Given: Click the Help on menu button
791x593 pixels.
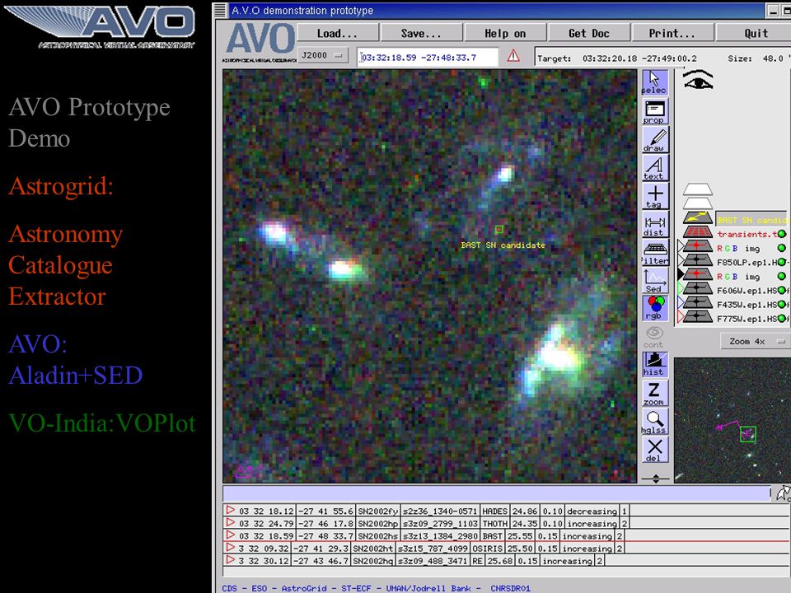Looking at the screenshot, I should 505,33.
